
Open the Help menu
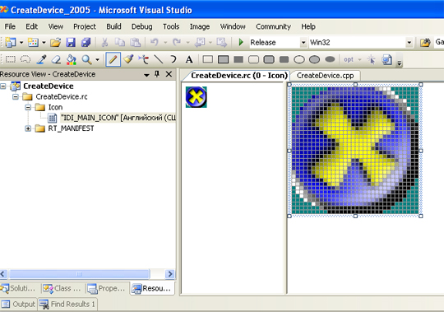308,26
